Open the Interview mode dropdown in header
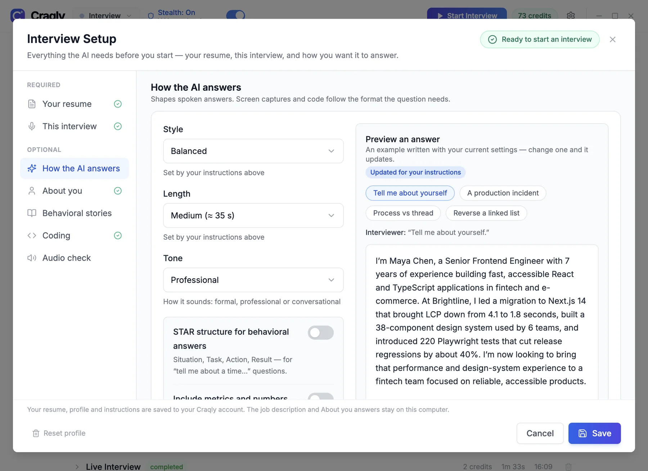 tap(106, 15)
